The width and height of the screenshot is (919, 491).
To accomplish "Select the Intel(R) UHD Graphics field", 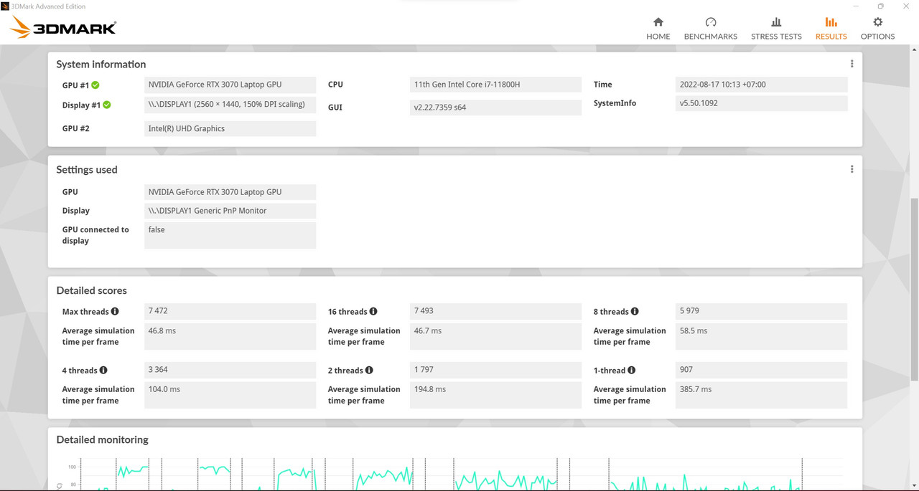I will 230,128.
